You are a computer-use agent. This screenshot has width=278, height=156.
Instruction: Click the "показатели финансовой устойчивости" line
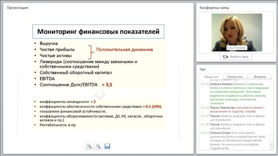(x=73, y=111)
